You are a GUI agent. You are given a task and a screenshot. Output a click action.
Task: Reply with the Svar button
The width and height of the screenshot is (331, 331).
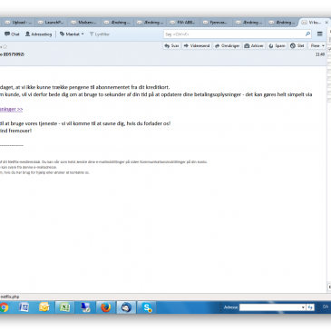point(171,45)
